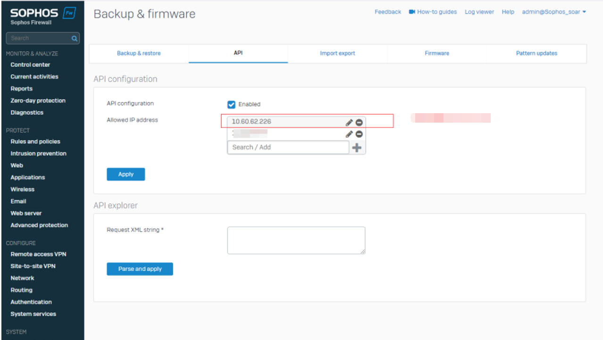The height and width of the screenshot is (340, 603).
Task: Click the Sophos Firewall logo
Action: [x=42, y=16]
